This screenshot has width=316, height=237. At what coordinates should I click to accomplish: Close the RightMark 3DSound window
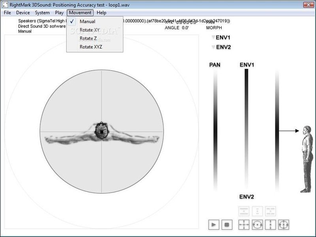[x=308, y=5]
